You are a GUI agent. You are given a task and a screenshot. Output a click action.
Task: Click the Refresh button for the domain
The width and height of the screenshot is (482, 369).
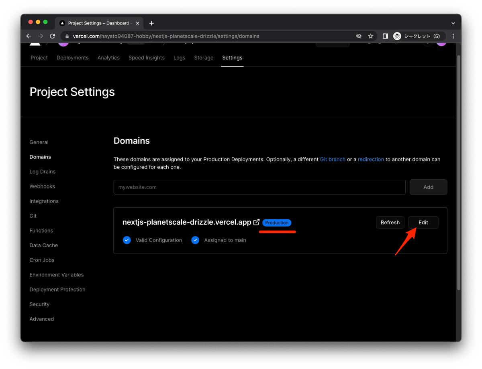click(x=390, y=223)
